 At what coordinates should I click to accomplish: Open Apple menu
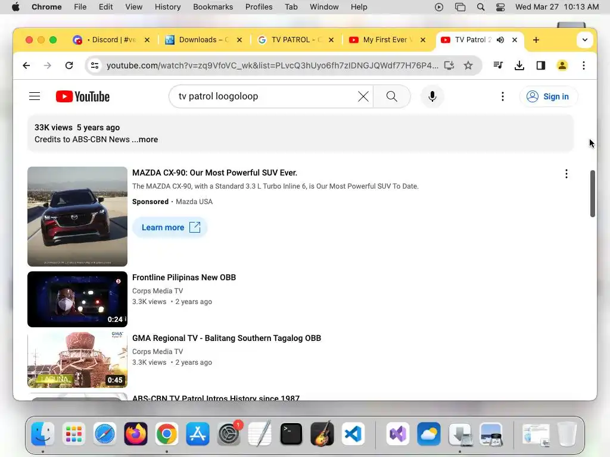pos(15,7)
